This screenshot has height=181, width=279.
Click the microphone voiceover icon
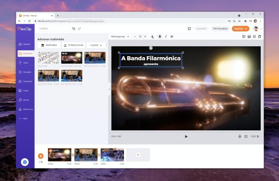pos(240,136)
